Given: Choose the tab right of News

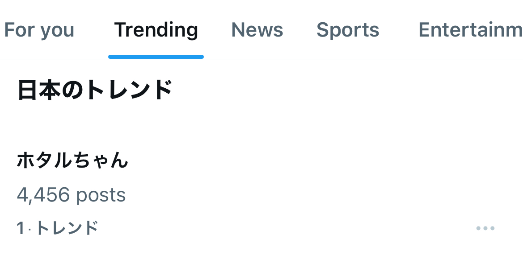Looking at the screenshot, I should (348, 30).
